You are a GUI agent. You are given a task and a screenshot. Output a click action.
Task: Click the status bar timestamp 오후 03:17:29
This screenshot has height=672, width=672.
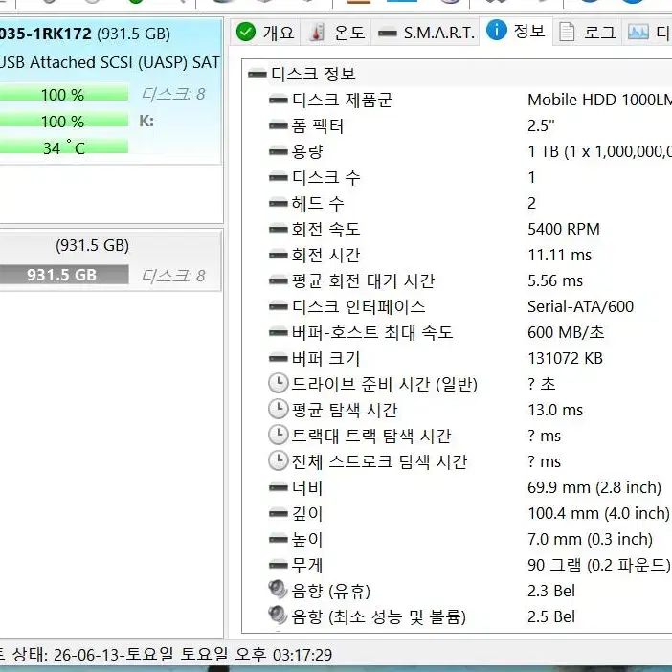coord(283,655)
